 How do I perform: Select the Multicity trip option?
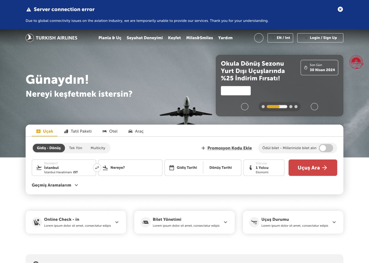98,148
